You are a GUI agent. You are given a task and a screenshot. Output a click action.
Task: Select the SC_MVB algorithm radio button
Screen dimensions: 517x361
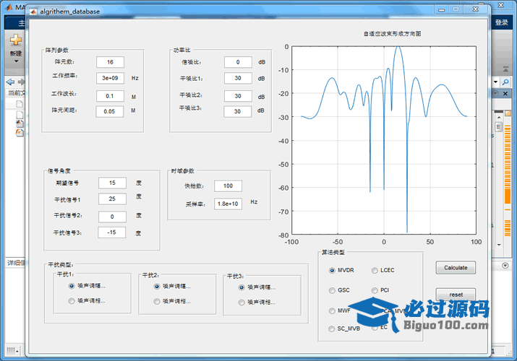tap(331, 329)
